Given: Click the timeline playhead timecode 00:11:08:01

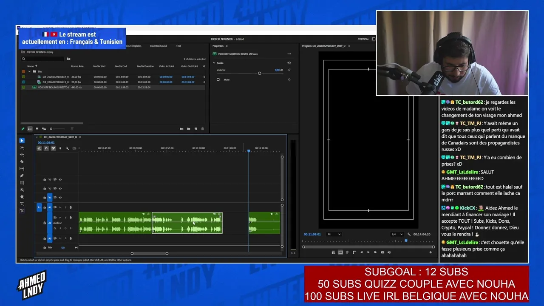Looking at the screenshot, I should 46,142.
